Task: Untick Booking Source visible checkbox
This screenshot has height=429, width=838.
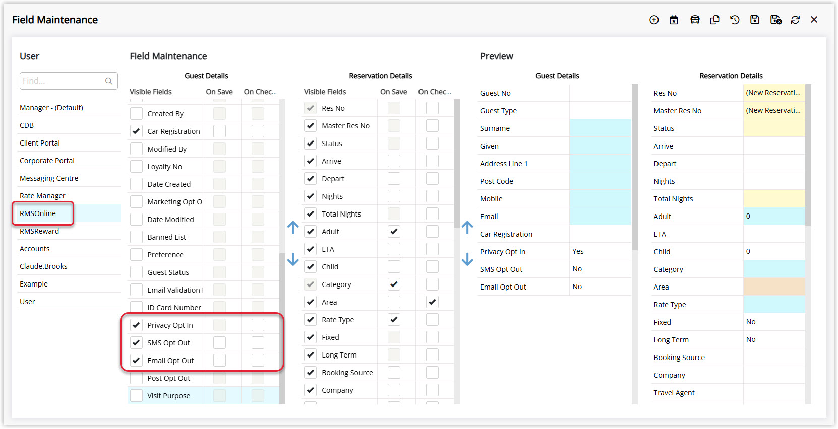Action: pos(311,373)
